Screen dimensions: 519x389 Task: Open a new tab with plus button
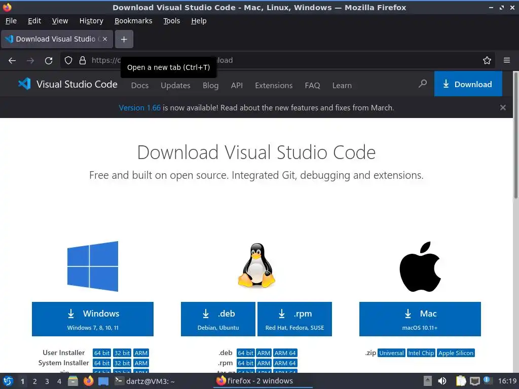pyautogui.click(x=124, y=40)
